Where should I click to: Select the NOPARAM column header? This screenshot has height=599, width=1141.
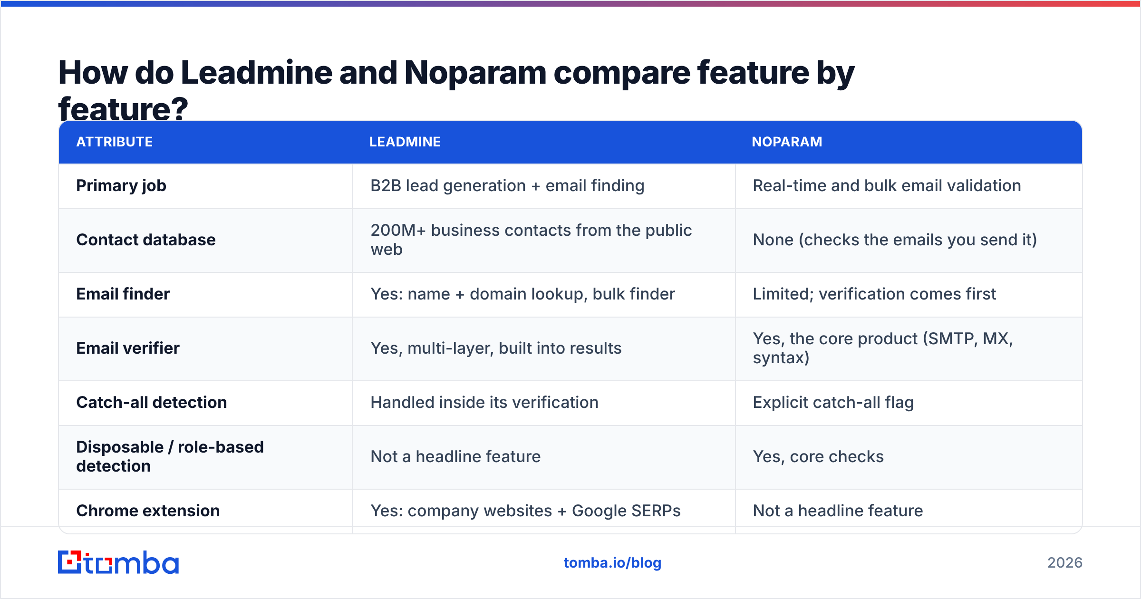click(x=787, y=142)
